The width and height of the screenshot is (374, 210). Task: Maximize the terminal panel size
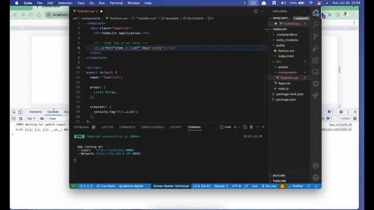coord(258,127)
